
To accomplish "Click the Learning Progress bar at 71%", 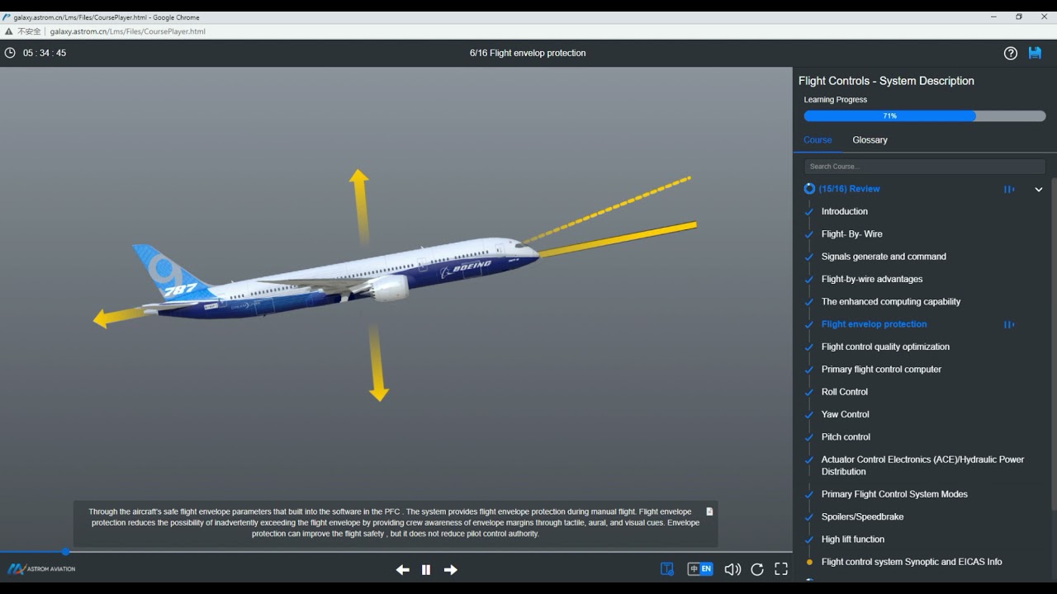I will click(x=924, y=116).
